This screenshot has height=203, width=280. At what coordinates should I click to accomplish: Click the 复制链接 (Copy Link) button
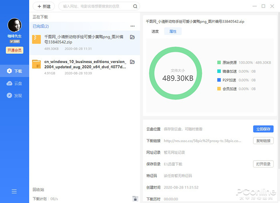coord(263,141)
